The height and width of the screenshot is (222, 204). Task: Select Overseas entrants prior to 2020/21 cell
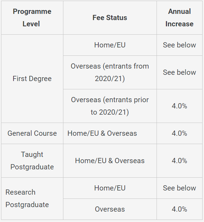110,106
